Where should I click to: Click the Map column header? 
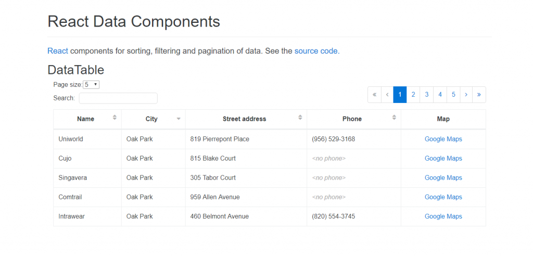click(443, 119)
